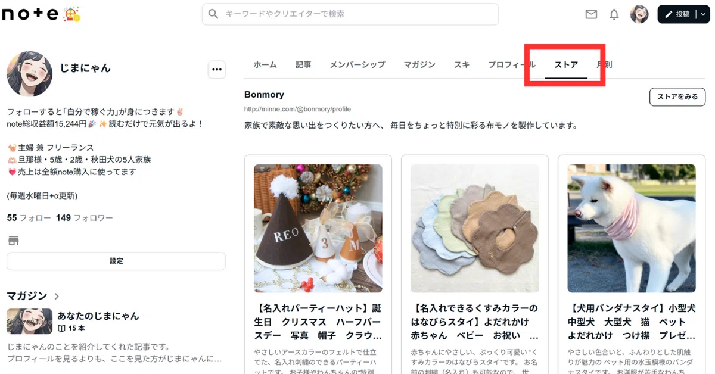This screenshot has height=374, width=715.
Task: Click the 設定 settings button
Action: (116, 261)
